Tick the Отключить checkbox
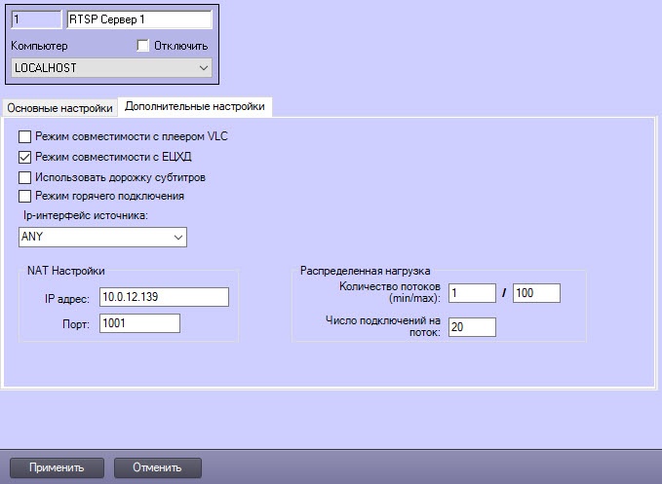Image resolution: width=662 pixels, height=484 pixels. pyautogui.click(x=143, y=46)
